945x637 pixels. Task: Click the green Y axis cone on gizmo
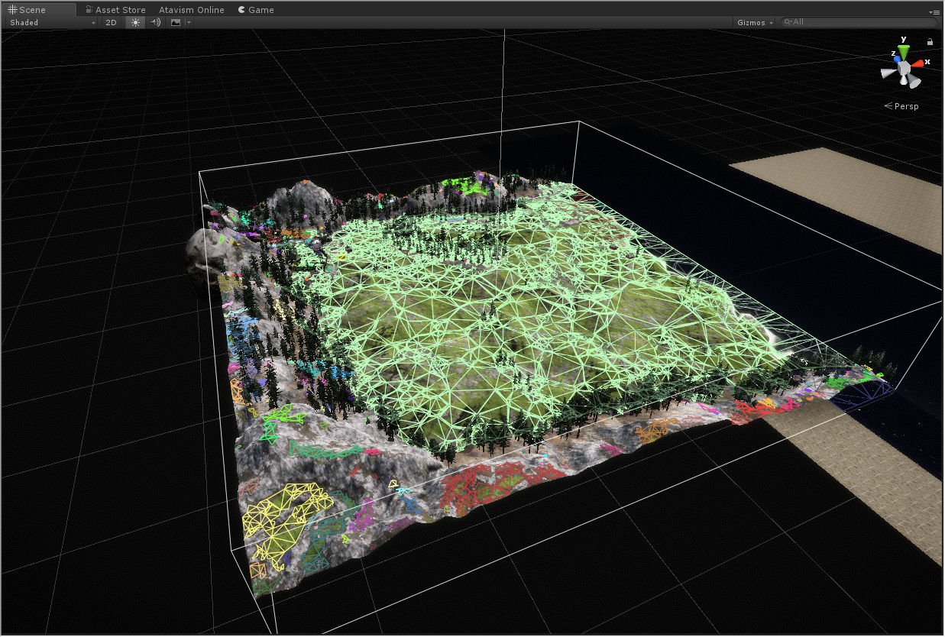point(904,52)
